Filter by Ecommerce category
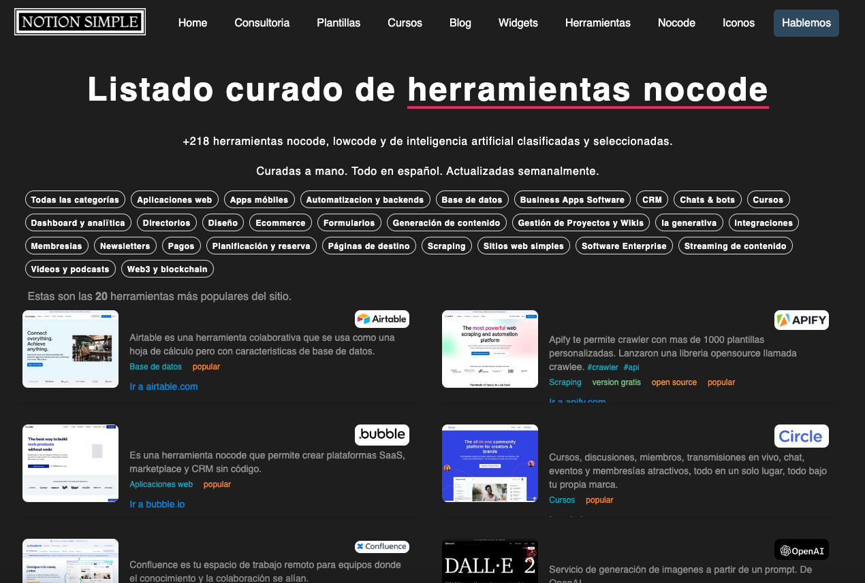 (x=281, y=222)
